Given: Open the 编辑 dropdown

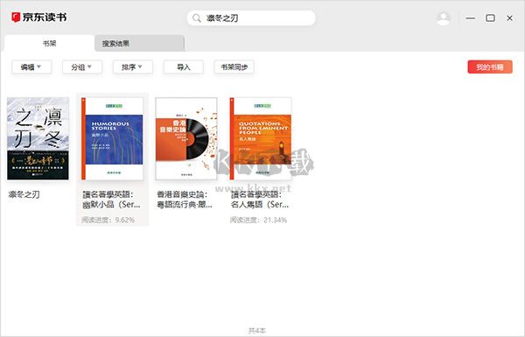Looking at the screenshot, I should (31, 67).
